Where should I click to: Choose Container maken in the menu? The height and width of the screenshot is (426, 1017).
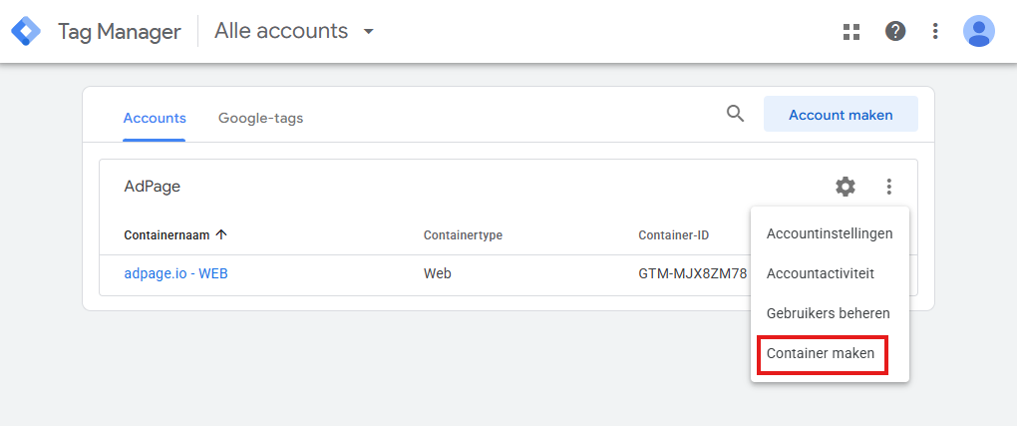[821, 353]
